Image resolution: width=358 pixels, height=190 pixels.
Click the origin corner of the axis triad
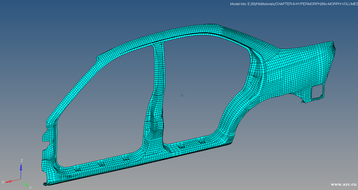(21, 179)
